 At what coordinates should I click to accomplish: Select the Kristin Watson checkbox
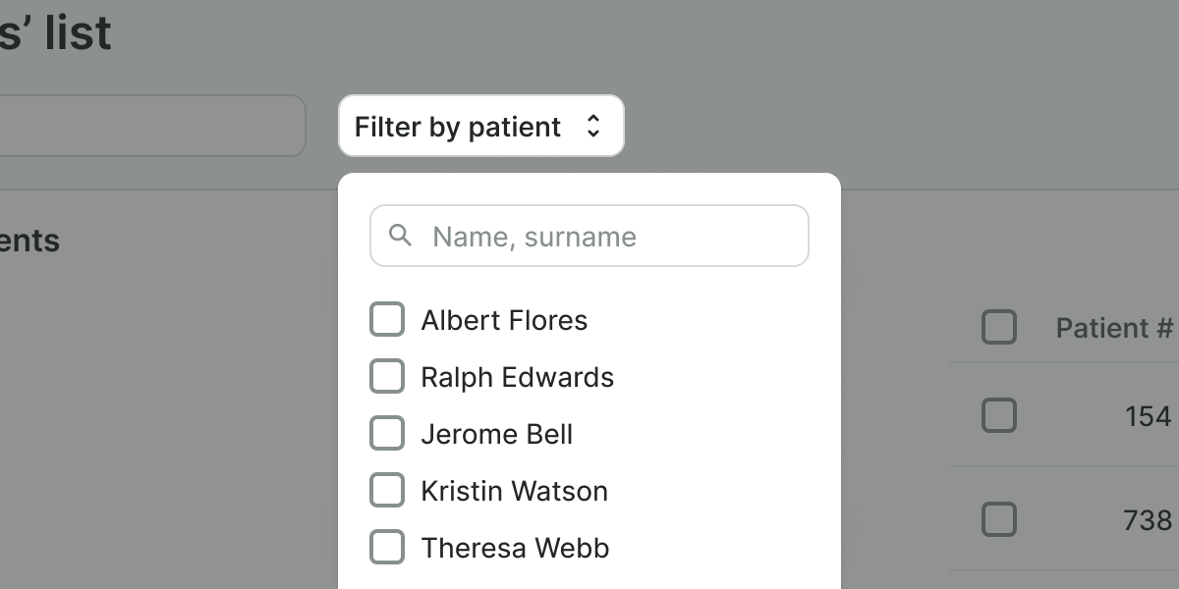click(x=387, y=491)
